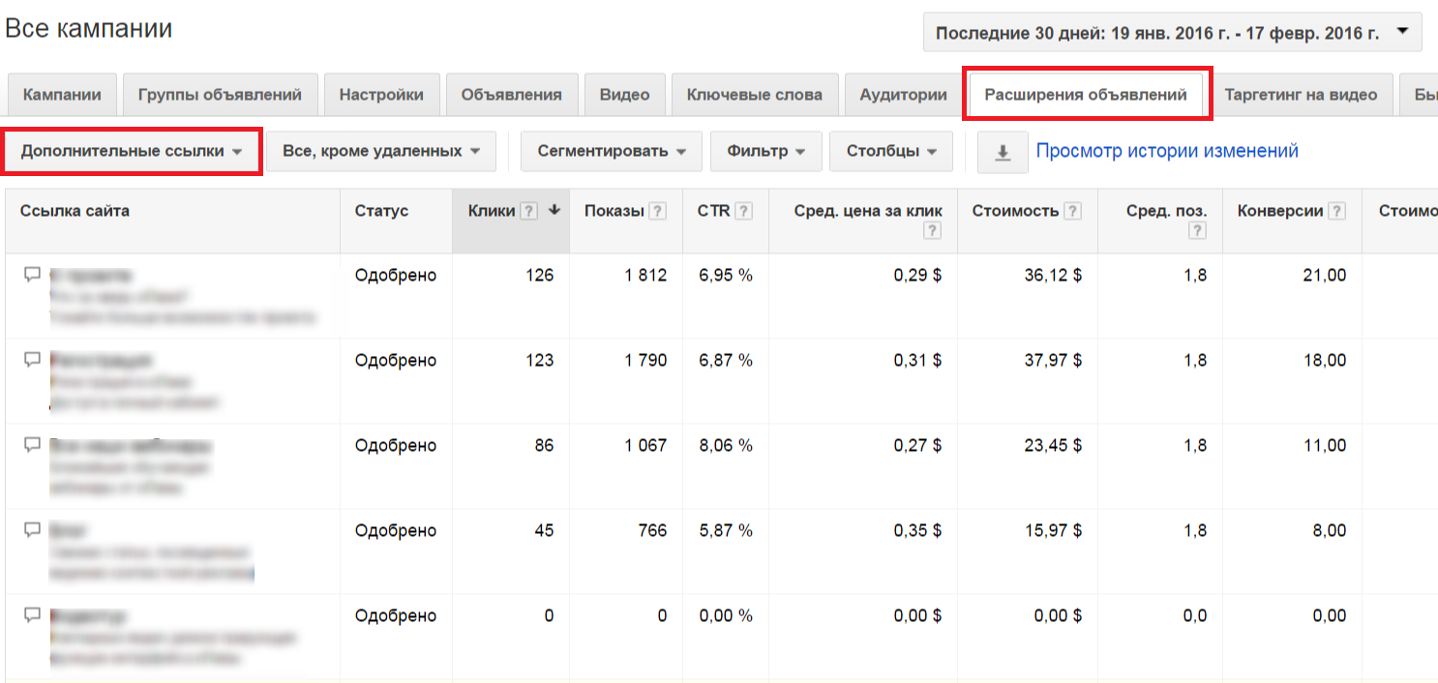
Task: Open the Столбцы dropdown
Action: point(890,152)
